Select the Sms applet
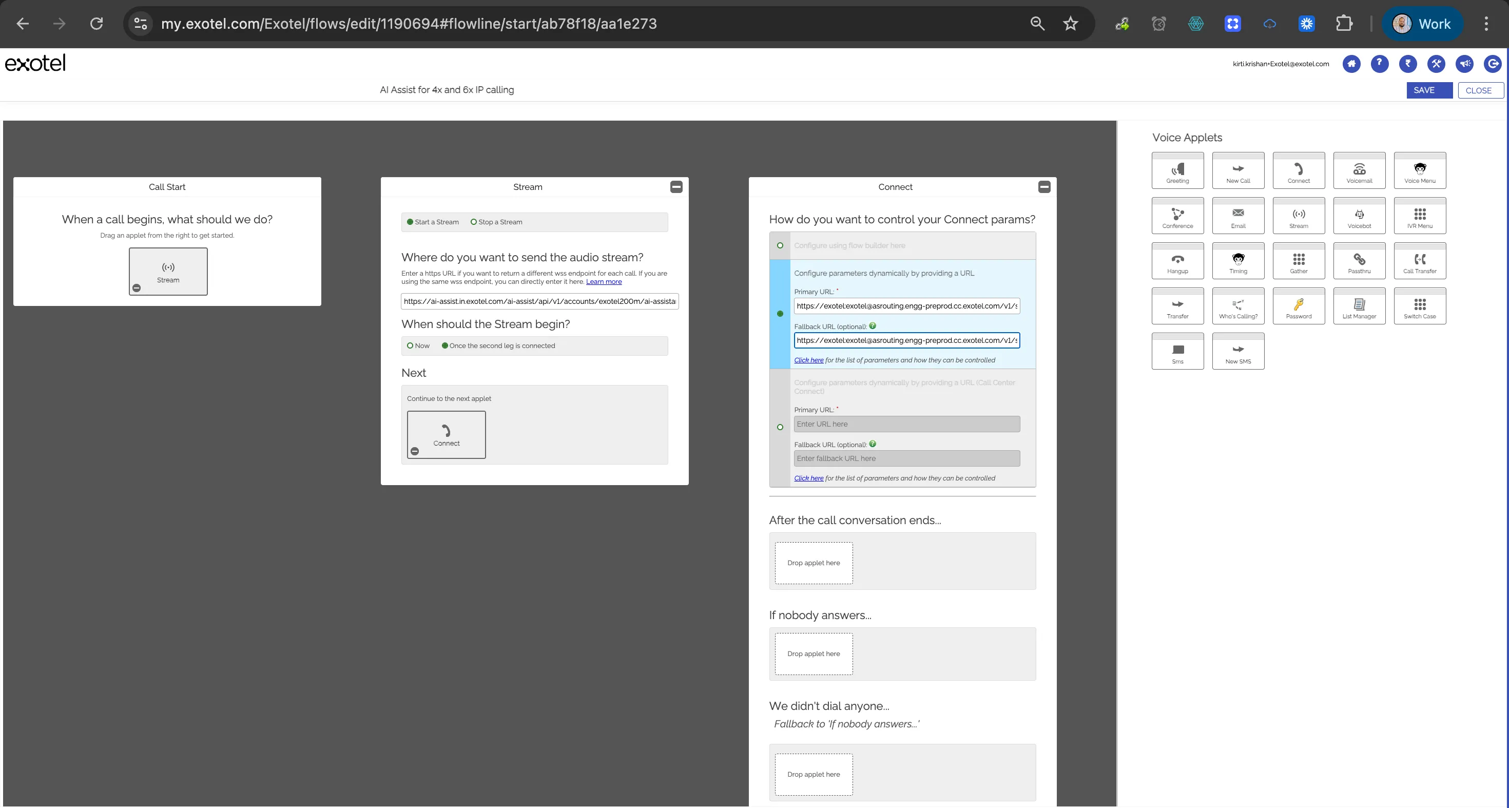This screenshot has height=808, width=1509. 1177,351
